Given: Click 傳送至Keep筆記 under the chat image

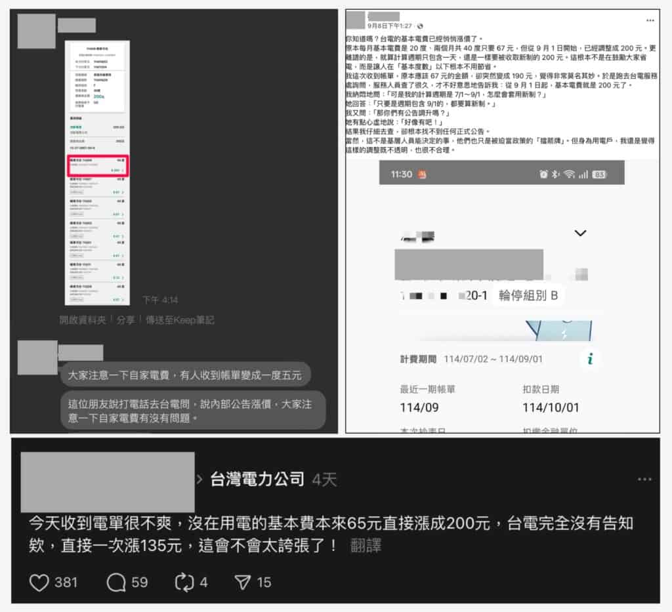Looking at the screenshot, I should coord(180,320).
